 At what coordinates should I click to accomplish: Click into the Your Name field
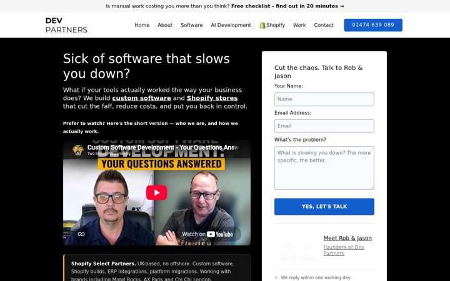[324, 99]
